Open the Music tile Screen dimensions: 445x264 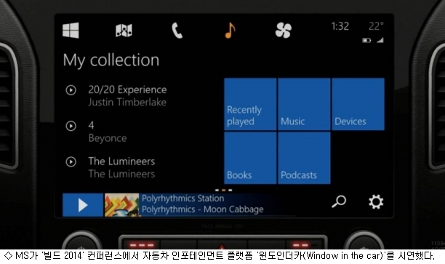tap(304, 104)
